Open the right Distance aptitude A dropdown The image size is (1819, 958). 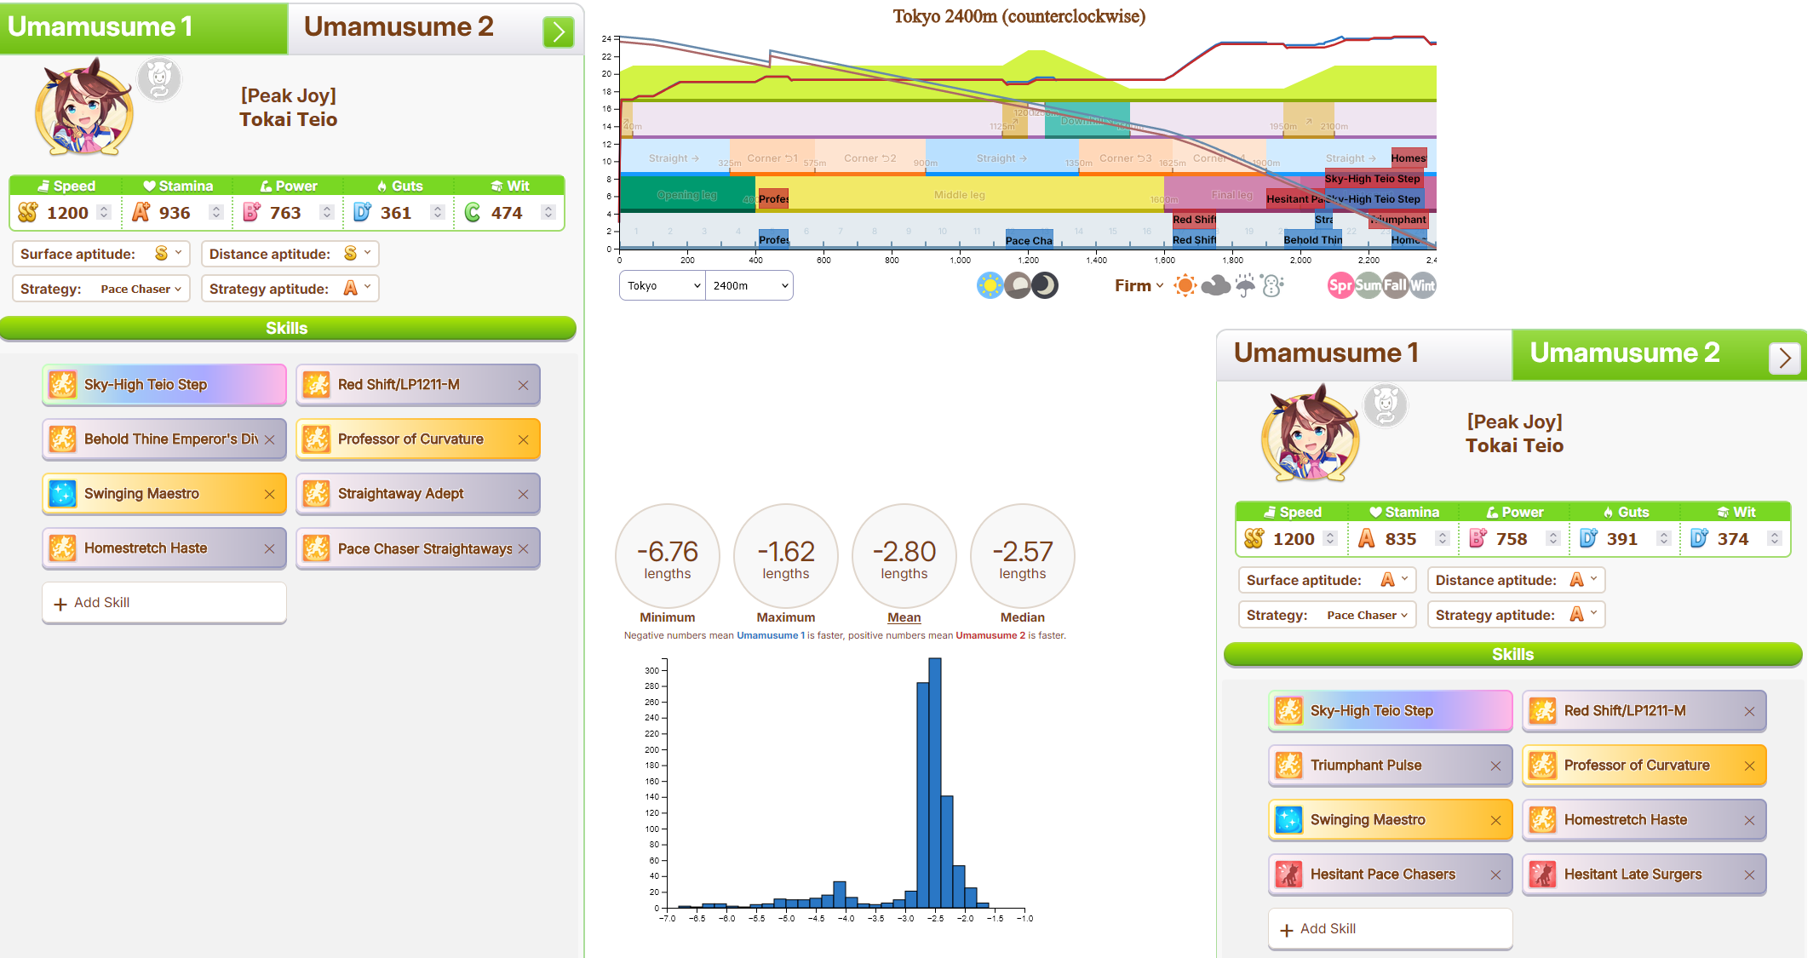tap(1584, 580)
